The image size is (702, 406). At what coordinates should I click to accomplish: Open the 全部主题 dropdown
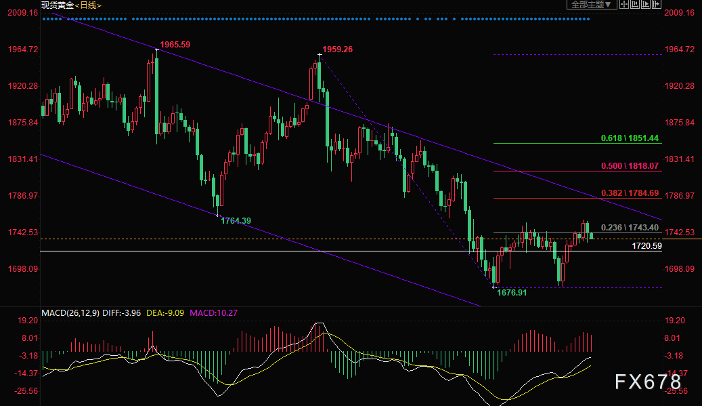tap(591, 5)
